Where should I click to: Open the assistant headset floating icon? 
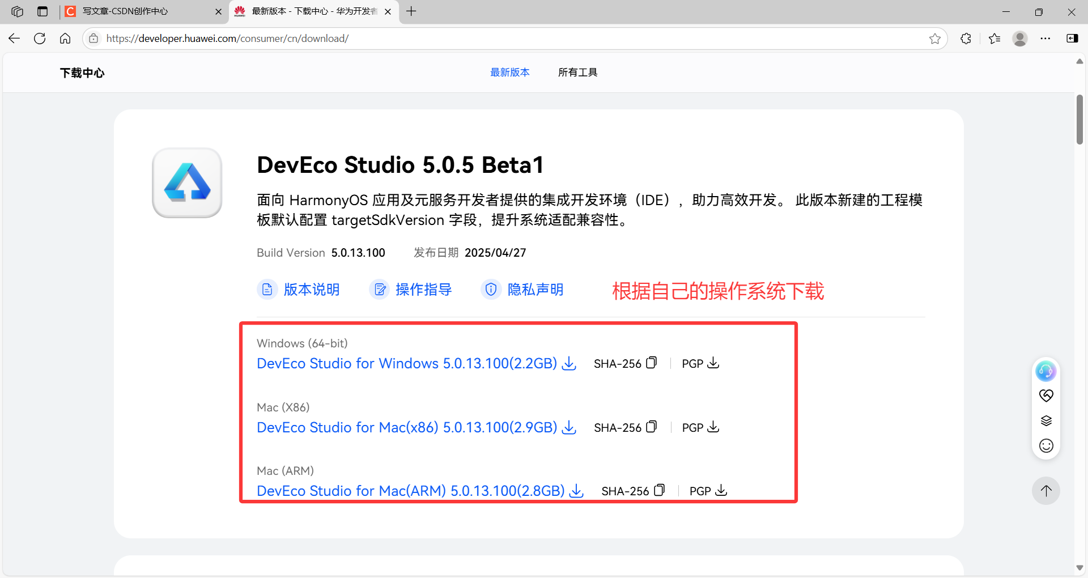tap(1046, 371)
